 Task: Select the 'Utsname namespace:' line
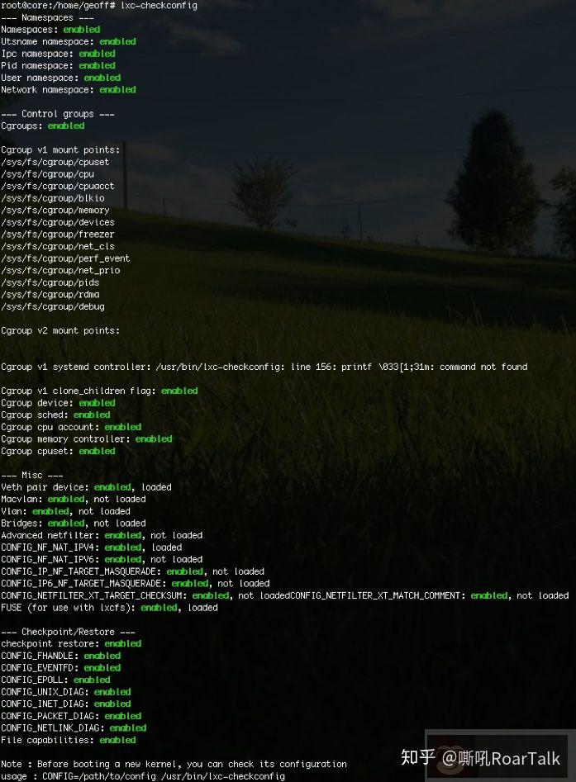point(69,41)
